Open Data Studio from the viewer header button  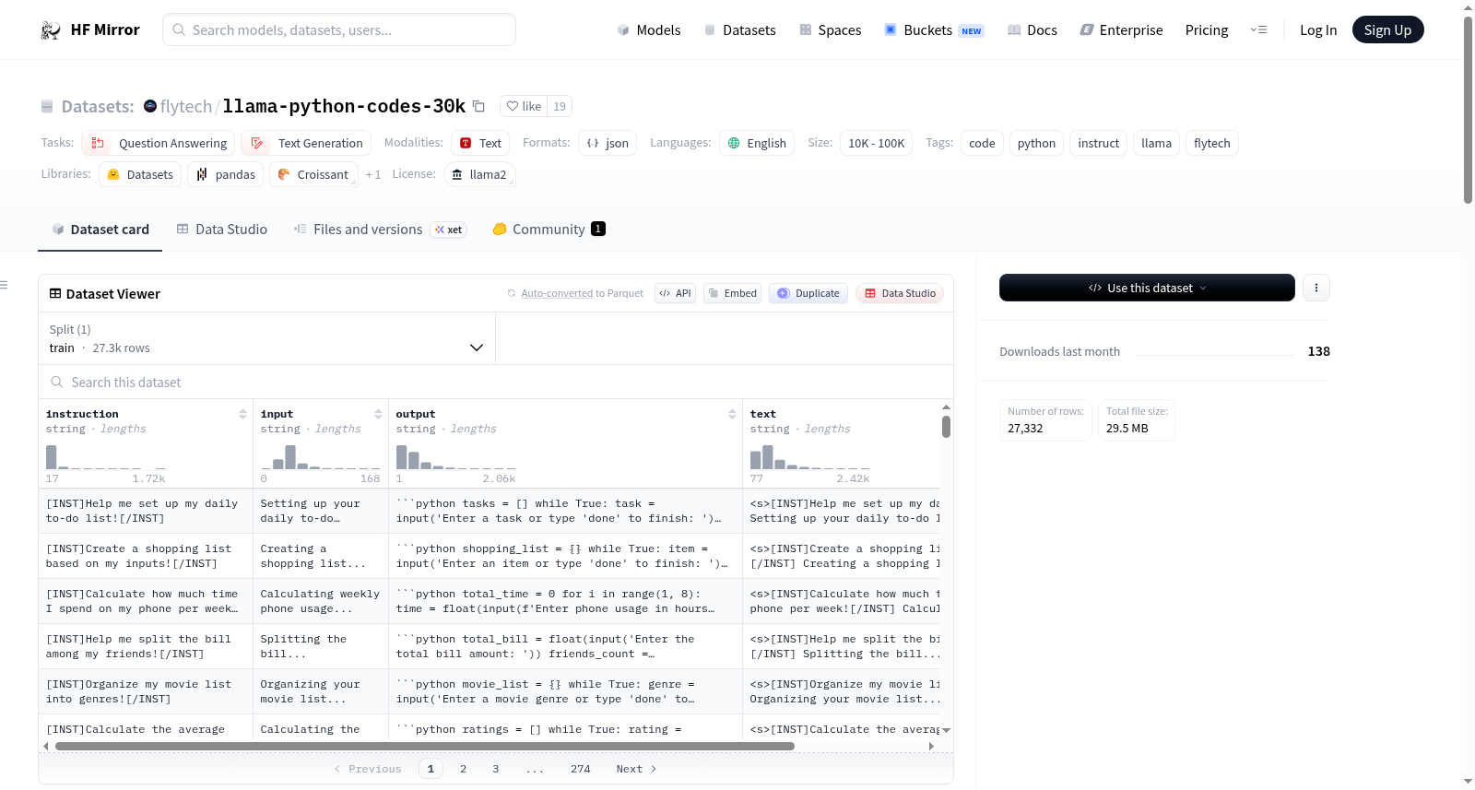tap(900, 293)
